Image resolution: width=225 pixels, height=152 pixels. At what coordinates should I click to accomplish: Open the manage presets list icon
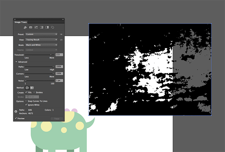tap(61, 34)
